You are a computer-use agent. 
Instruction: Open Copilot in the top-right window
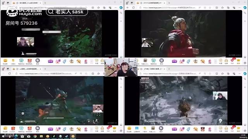tap(245, 8)
